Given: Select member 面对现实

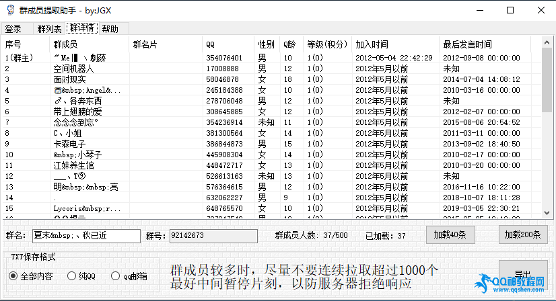Looking at the screenshot, I should click(69, 79).
